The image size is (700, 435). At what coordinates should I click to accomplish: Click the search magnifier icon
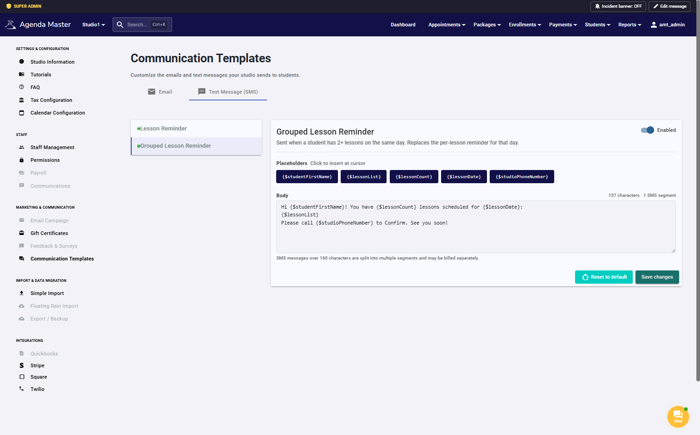120,25
